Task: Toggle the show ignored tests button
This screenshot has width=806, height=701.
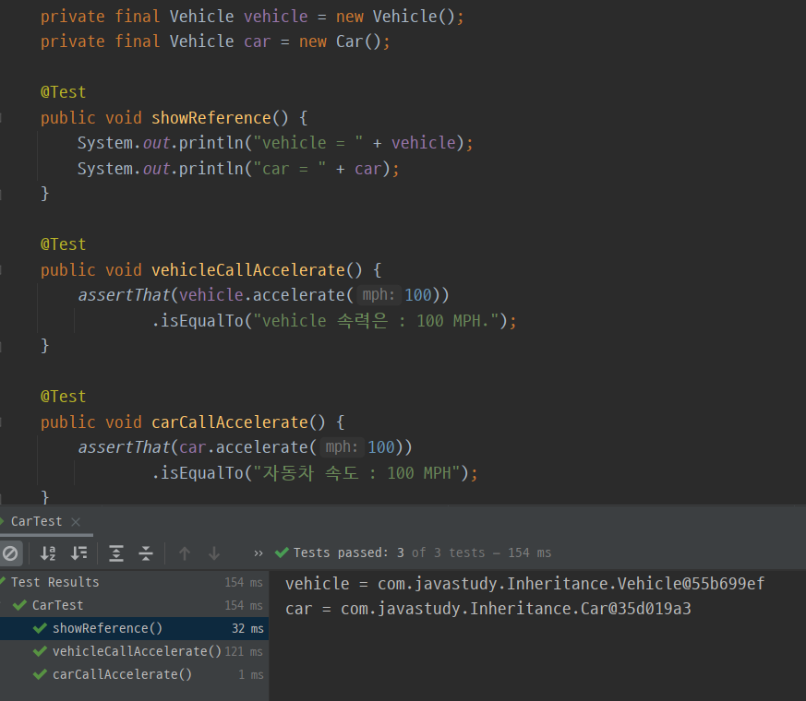Action: tap(10, 553)
